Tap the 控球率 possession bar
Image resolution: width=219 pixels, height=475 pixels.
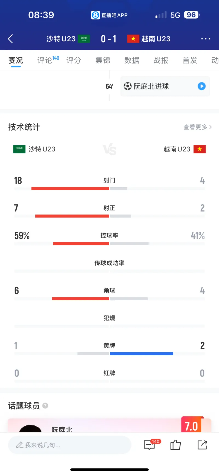tap(109, 243)
